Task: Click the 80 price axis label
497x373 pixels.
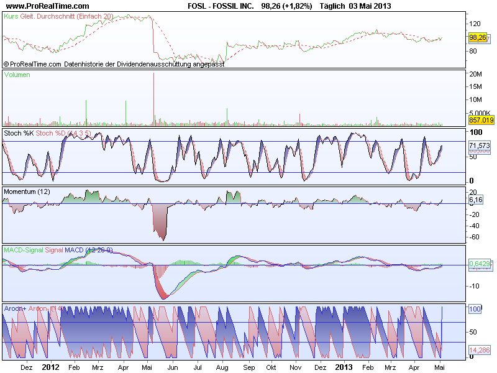Action: (x=473, y=51)
